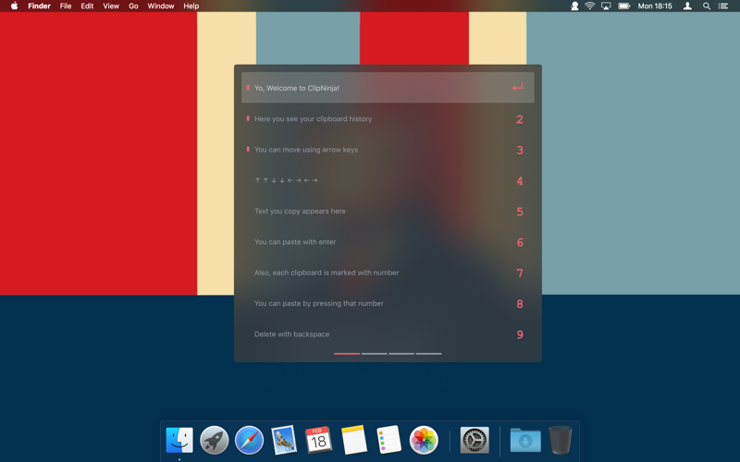
Task: Select 'Text you copy appears here' clip
Action: tap(388, 212)
